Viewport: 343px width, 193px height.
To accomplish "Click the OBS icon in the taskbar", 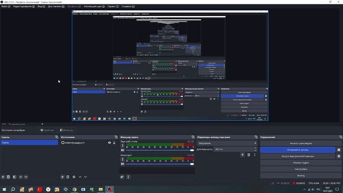I will coord(109,189).
